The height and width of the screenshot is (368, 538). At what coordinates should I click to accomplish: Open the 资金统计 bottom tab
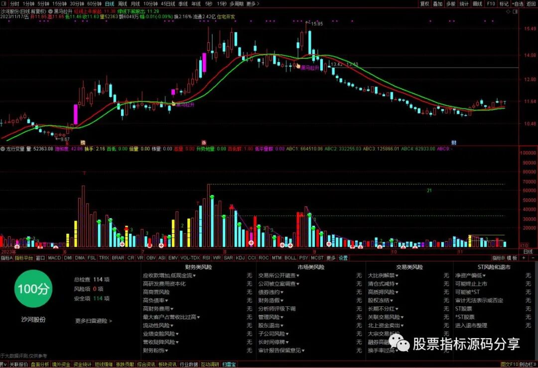[83, 365]
